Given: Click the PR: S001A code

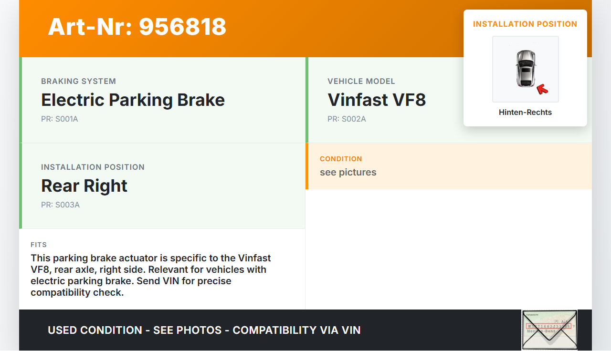Looking at the screenshot, I should click(59, 119).
